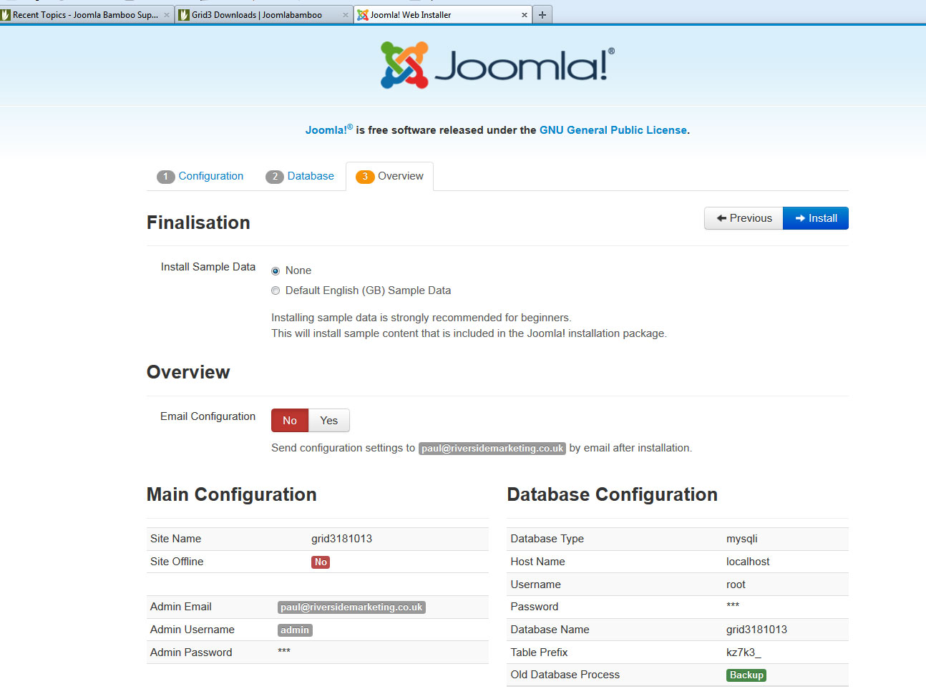Close the Grid3 Downloads browser tab

coord(346,15)
